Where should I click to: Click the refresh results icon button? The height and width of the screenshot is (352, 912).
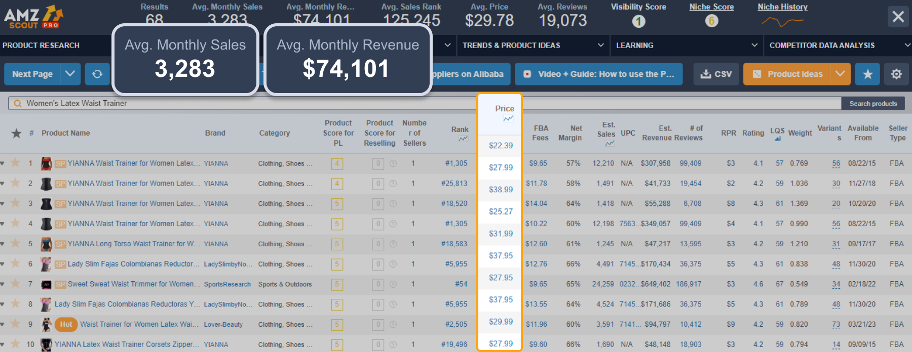(x=97, y=74)
